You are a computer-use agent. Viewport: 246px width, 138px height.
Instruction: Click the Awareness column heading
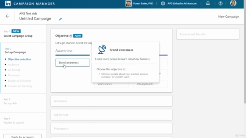pos(64,51)
